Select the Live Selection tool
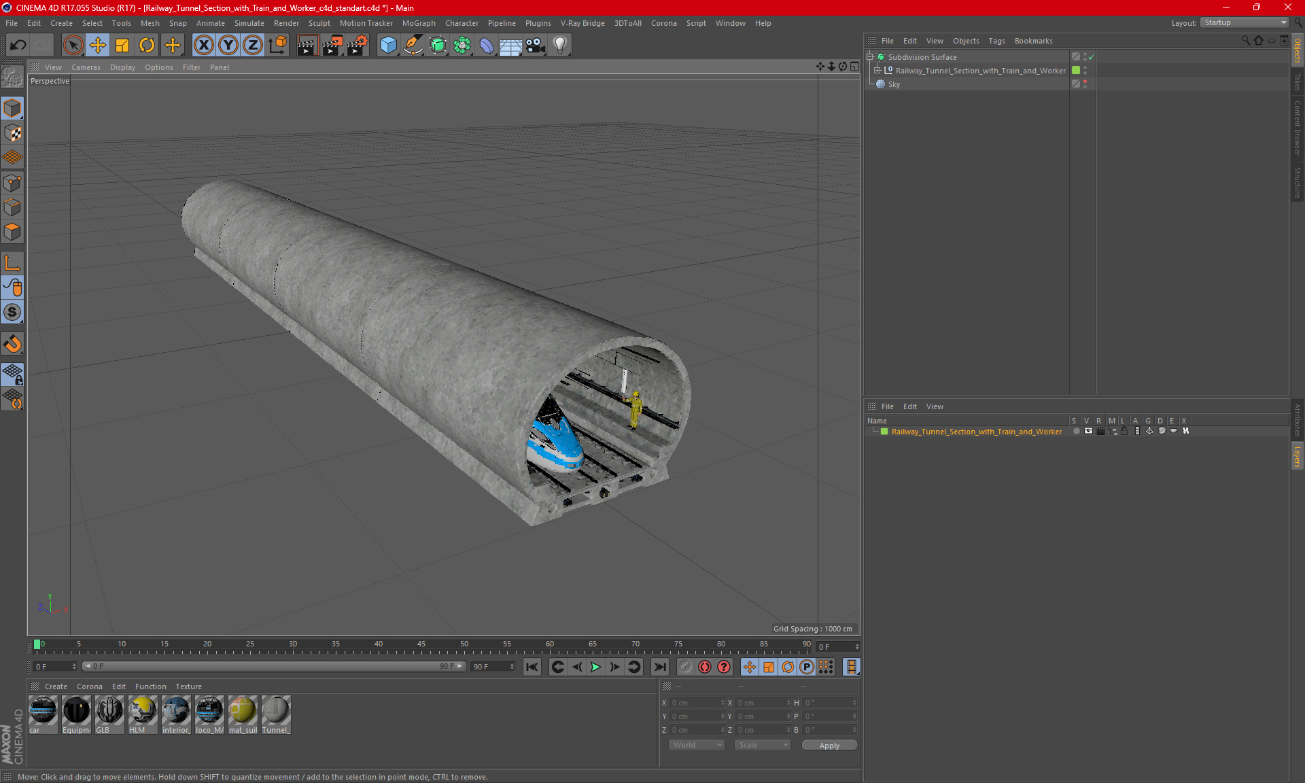The width and height of the screenshot is (1305, 783). tap(73, 46)
